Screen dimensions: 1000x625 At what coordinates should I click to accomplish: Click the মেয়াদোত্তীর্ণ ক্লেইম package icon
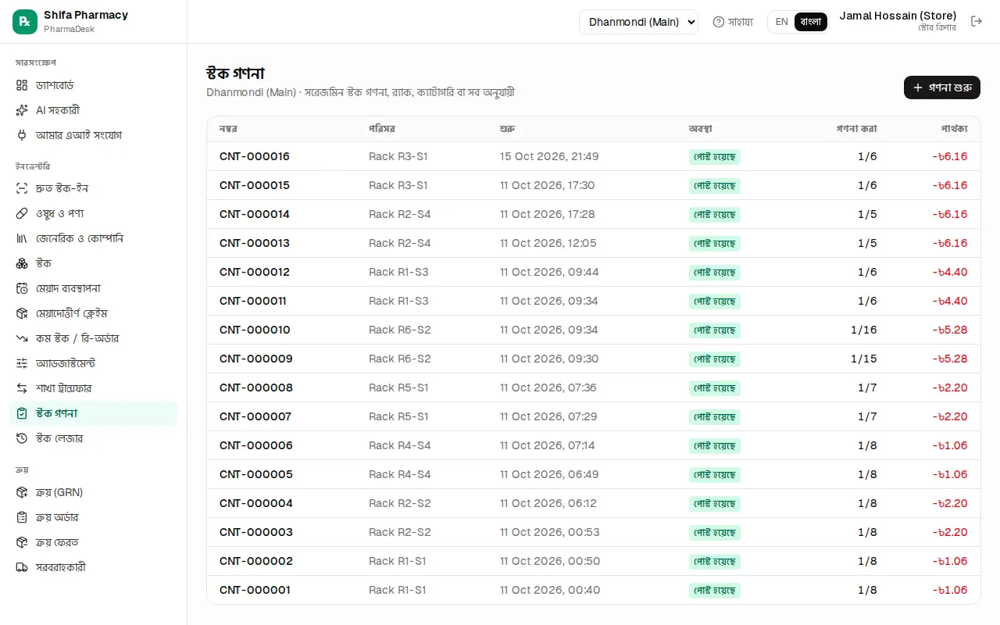coord(22,313)
